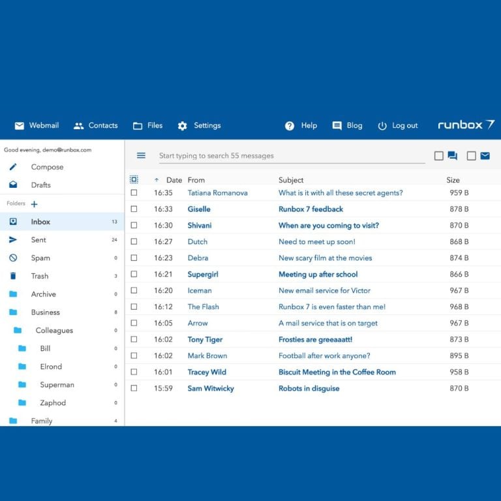
Task: Toggle the hamburger menu icon
Action: point(141,156)
